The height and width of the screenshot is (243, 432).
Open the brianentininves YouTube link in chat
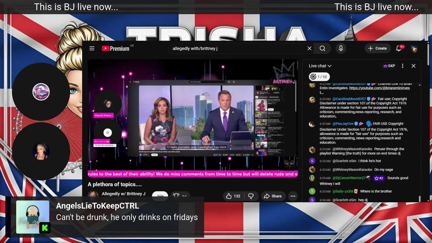[379, 88]
